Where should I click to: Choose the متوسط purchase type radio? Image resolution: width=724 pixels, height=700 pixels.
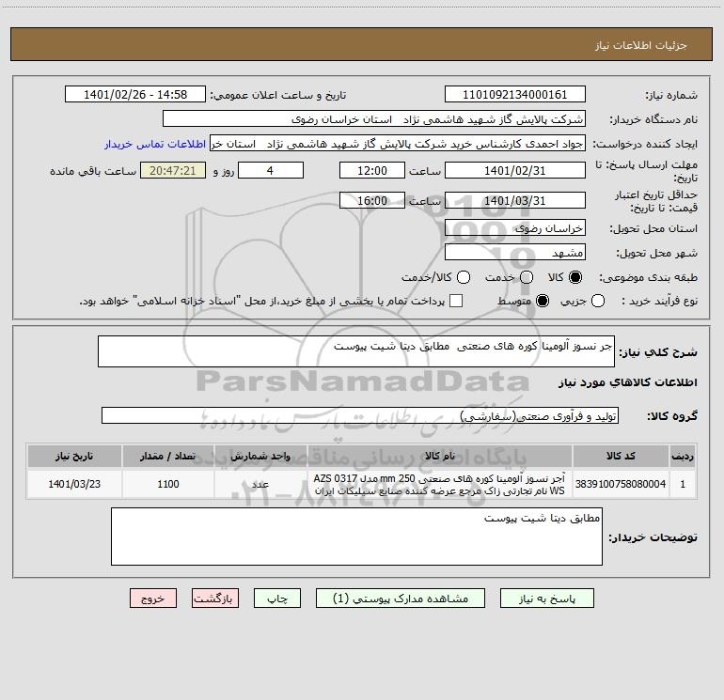pyautogui.click(x=543, y=302)
